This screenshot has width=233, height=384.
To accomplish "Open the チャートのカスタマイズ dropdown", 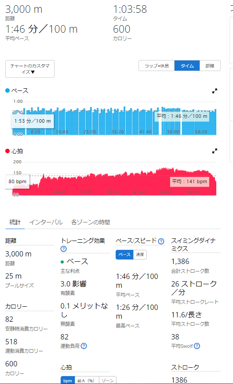I will click(x=30, y=69).
